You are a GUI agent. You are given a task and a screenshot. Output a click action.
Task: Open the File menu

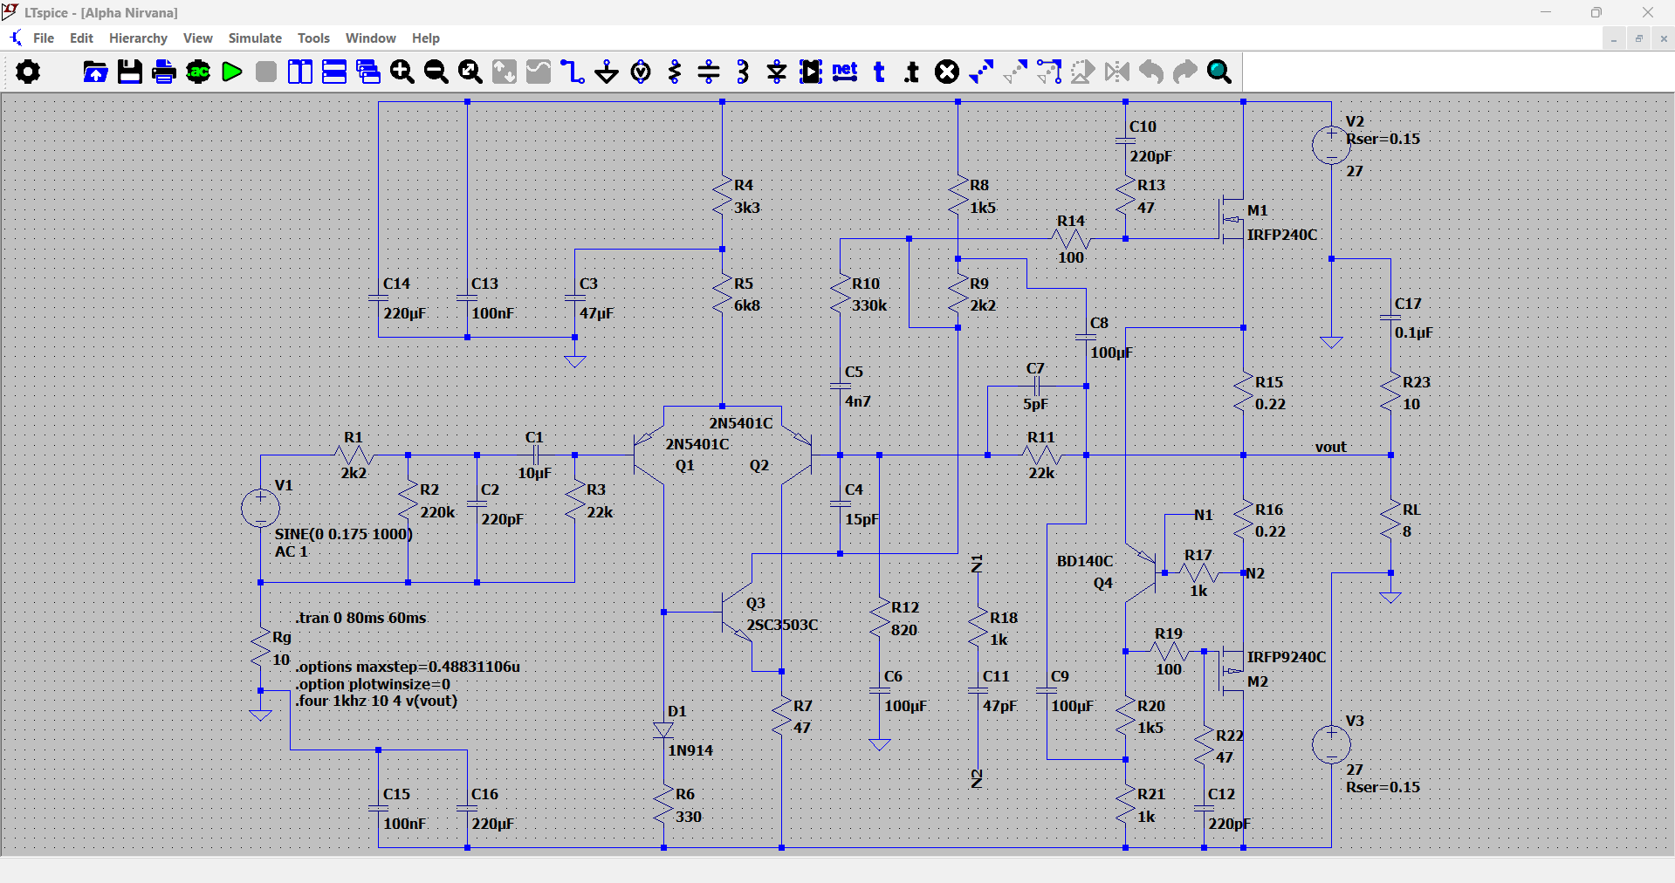pyautogui.click(x=44, y=38)
